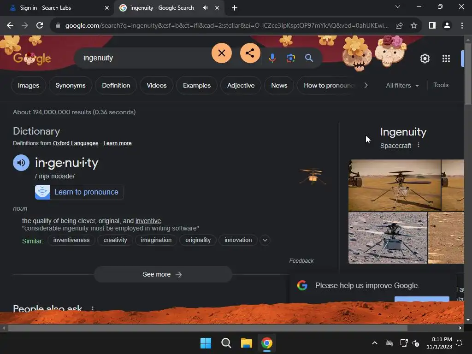Open options next to People also ask
This screenshot has width=472, height=354.
92,308
